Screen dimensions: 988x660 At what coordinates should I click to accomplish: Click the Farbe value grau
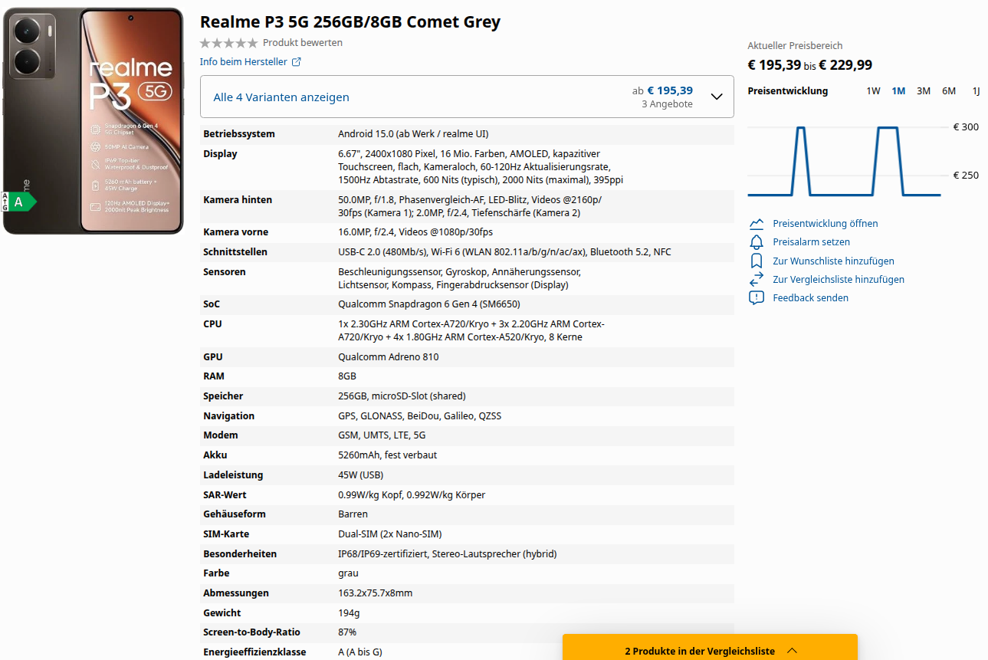[x=348, y=573]
